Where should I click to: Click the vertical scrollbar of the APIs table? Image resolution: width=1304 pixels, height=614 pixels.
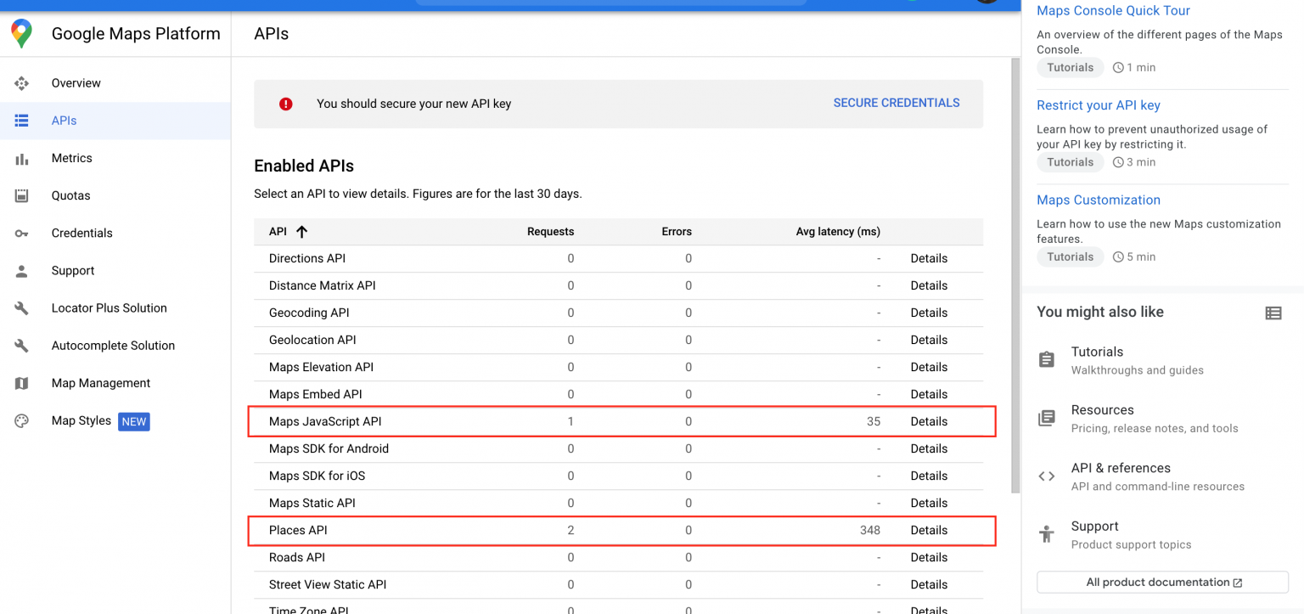point(1015,272)
